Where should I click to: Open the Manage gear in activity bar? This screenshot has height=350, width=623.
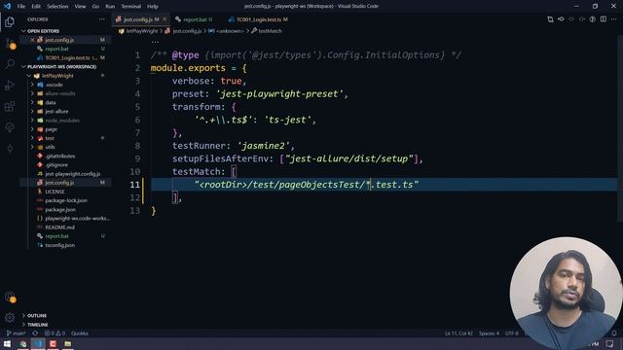[x=10, y=318]
